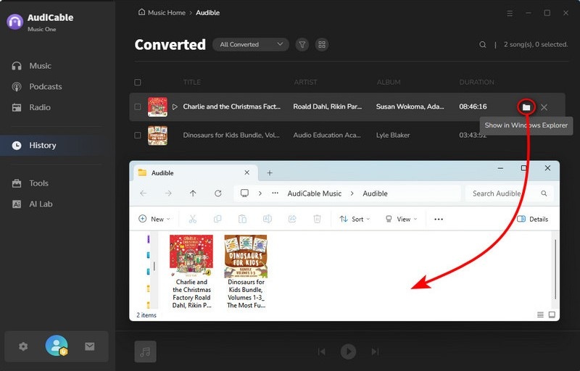Open the View dropdown in Explorer
Screen dimensions: 580x371
coord(399,219)
